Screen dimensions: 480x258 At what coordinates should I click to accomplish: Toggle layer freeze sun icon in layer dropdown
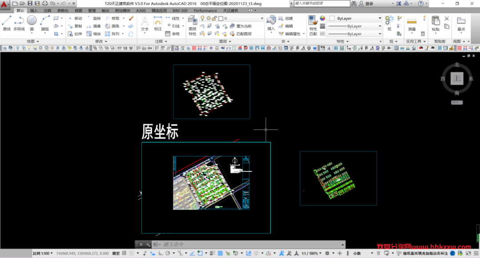[208, 18]
